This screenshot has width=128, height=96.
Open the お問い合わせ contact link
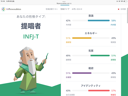click(77, 9)
